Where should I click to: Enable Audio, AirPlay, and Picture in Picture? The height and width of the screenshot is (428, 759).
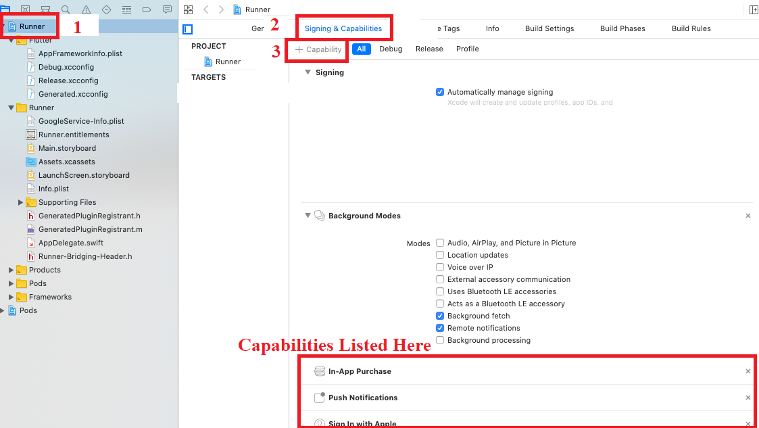point(439,243)
